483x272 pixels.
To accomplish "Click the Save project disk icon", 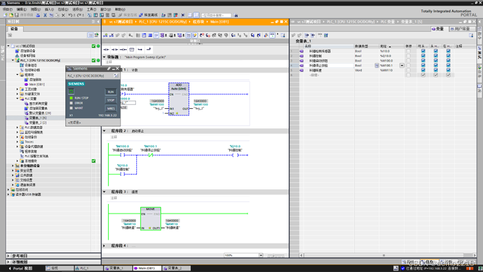I will (16, 15).
